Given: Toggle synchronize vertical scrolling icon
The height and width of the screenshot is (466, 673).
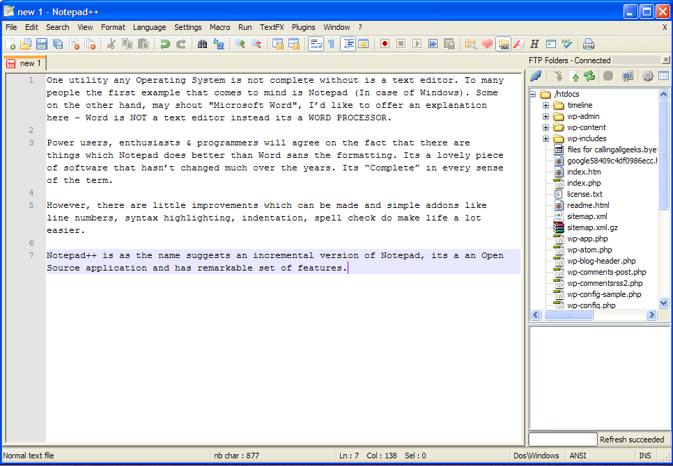Looking at the screenshot, I should click(278, 44).
